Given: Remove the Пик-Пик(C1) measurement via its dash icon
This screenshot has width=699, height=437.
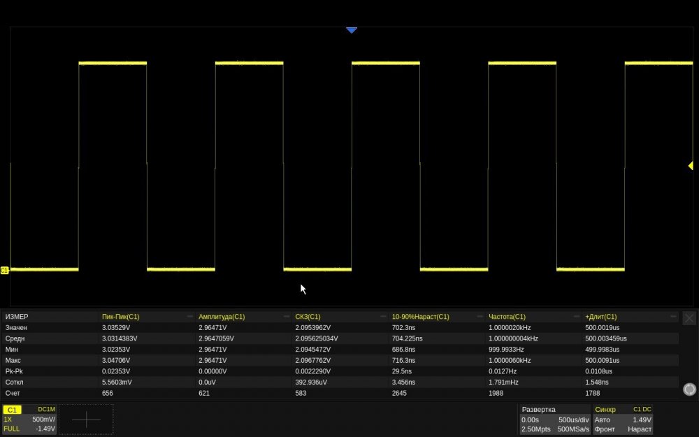Looking at the screenshot, I should click(190, 317).
